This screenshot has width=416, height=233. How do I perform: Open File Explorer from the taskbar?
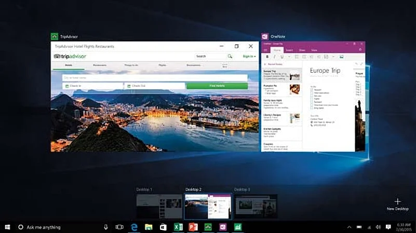tap(149, 227)
